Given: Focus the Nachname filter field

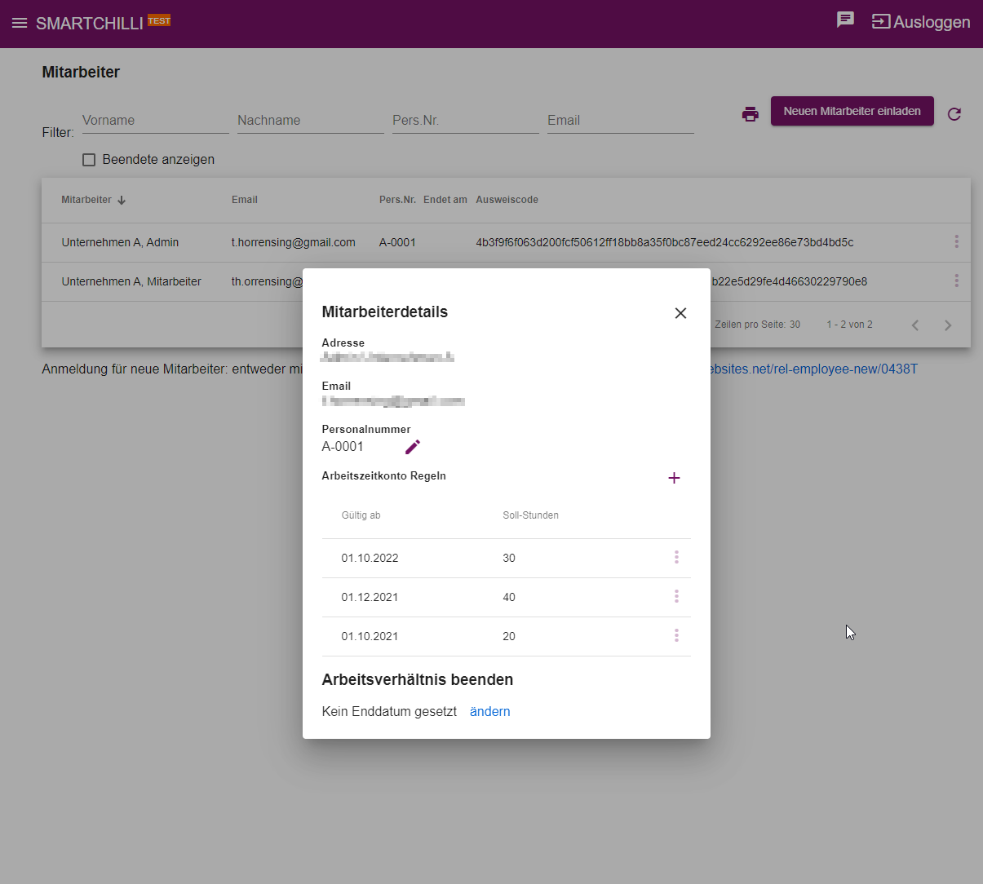Looking at the screenshot, I should pyautogui.click(x=311, y=121).
